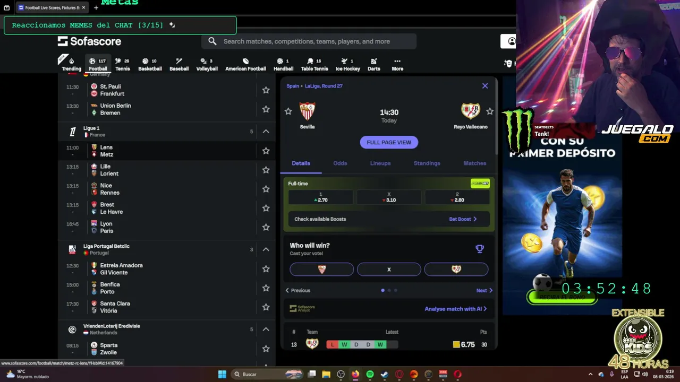Select the Football Live Scores browser tab
The image size is (680, 382).
52,7
